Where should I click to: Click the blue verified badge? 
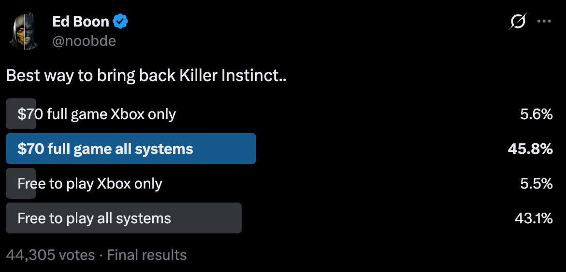120,21
